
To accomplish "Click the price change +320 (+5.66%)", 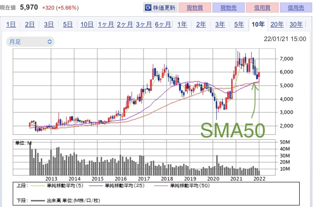I will pyautogui.click(x=60, y=8).
